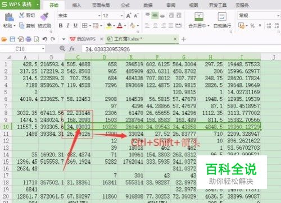Toggle Italic formatting

pos(68,26)
